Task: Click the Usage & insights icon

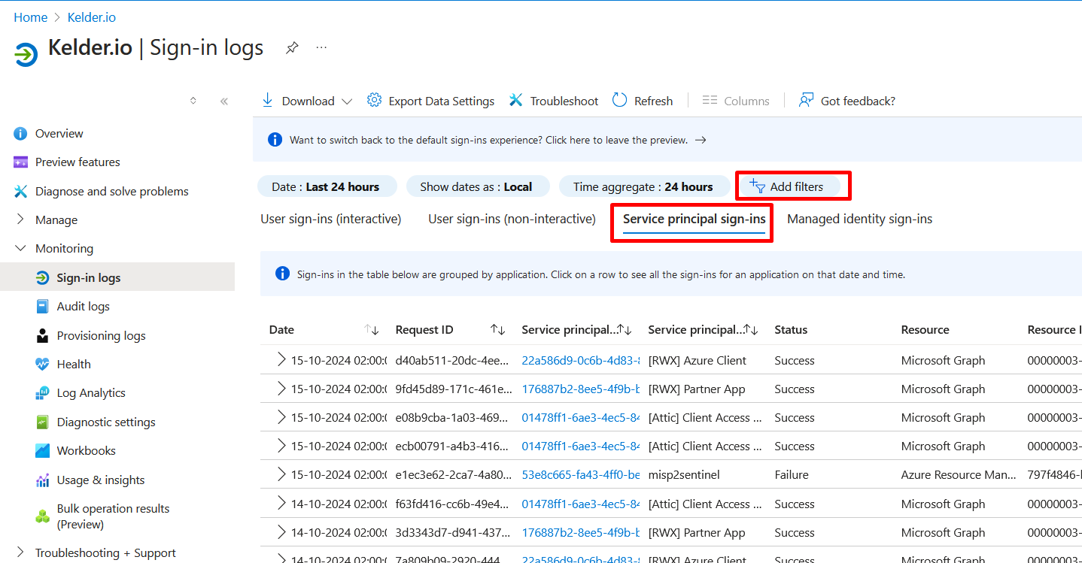Action: click(x=43, y=480)
